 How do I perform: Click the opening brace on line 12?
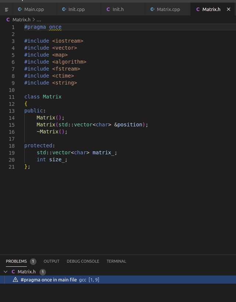coord(26,104)
